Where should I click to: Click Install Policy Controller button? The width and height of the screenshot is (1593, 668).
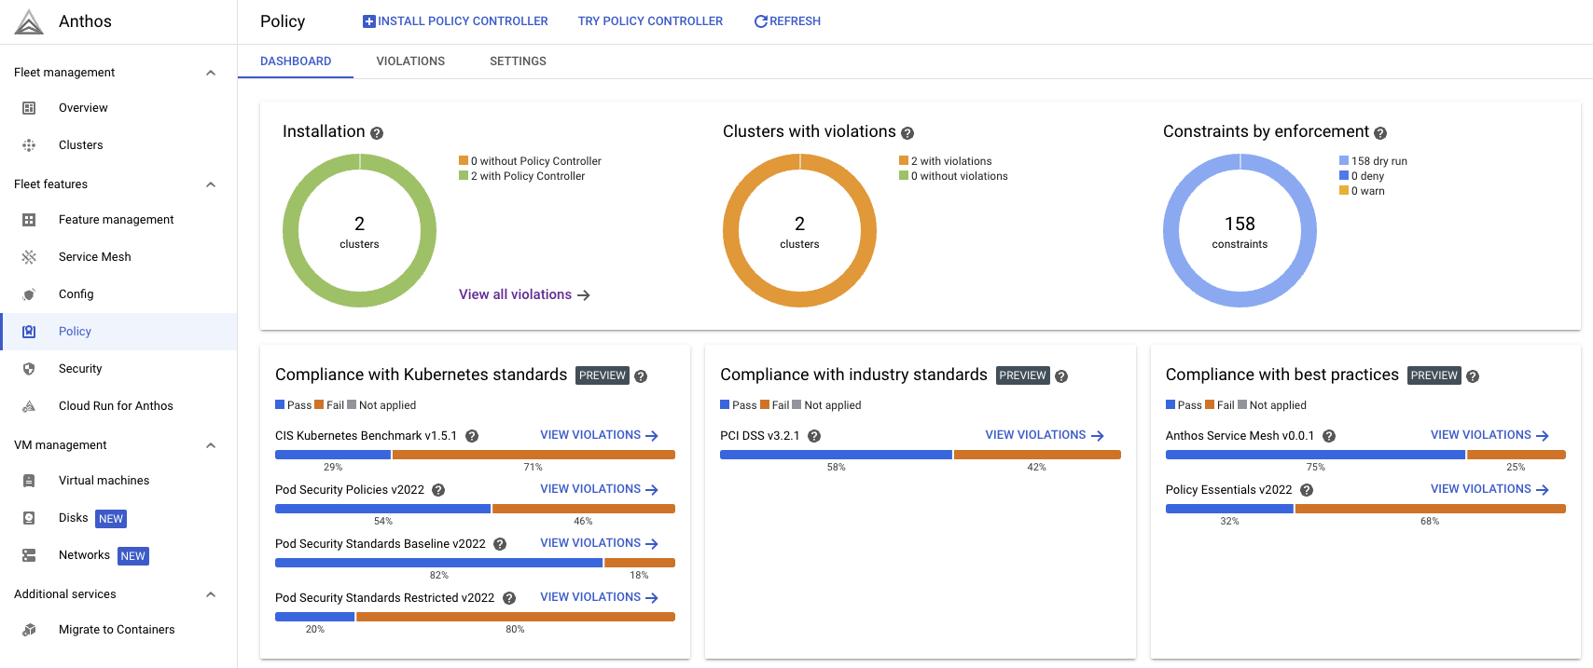point(455,21)
